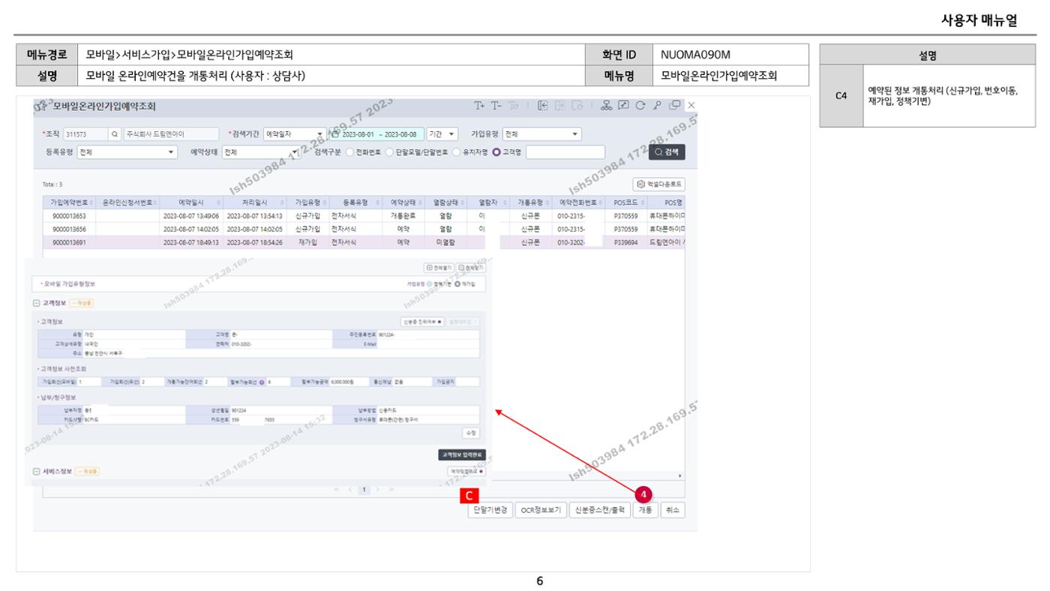Select the 전화번호 search radio button

pyautogui.click(x=349, y=152)
